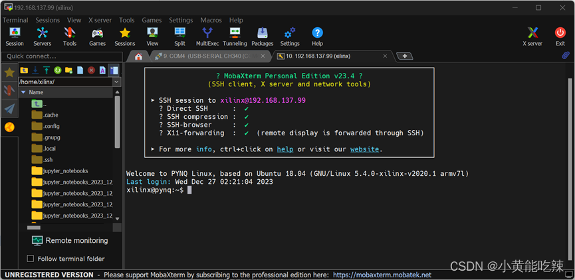Open the Sessions menu
The width and height of the screenshot is (575, 280).
[48, 20]
